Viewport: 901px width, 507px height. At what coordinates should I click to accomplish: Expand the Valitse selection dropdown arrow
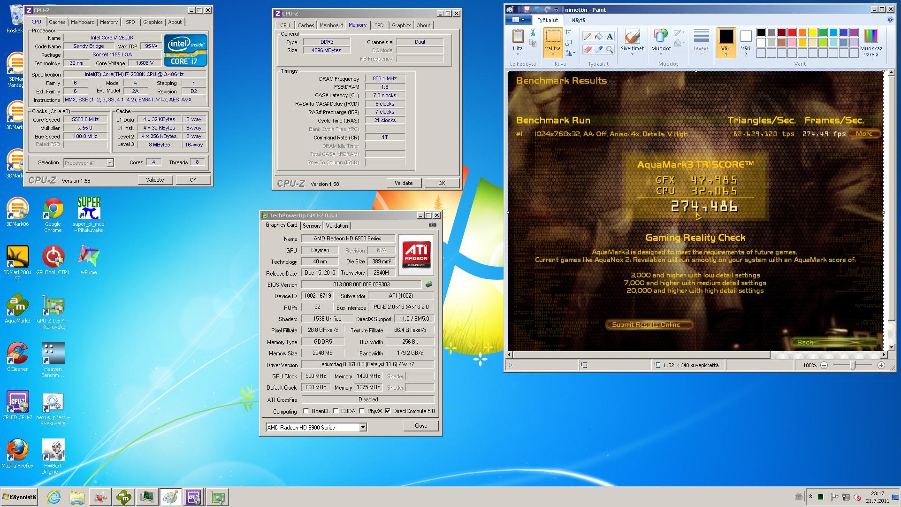point(553,54)
